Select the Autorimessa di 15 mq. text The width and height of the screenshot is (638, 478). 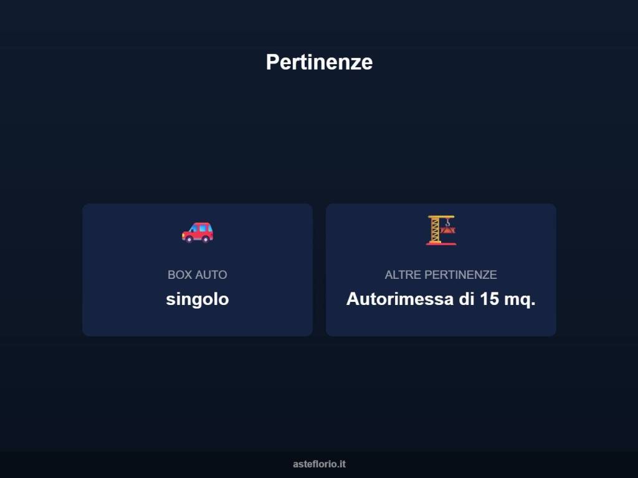440,299
